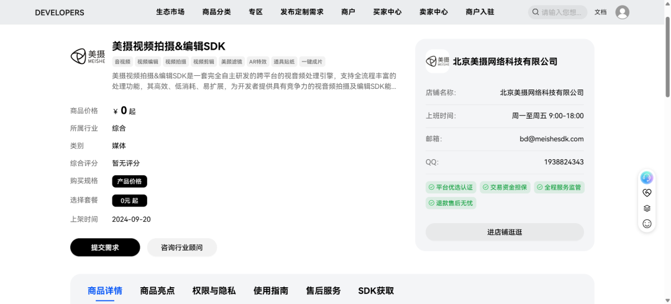Focus the search input field
The height and width of the screenshot is (304, 671).
(x=557, y=12)
